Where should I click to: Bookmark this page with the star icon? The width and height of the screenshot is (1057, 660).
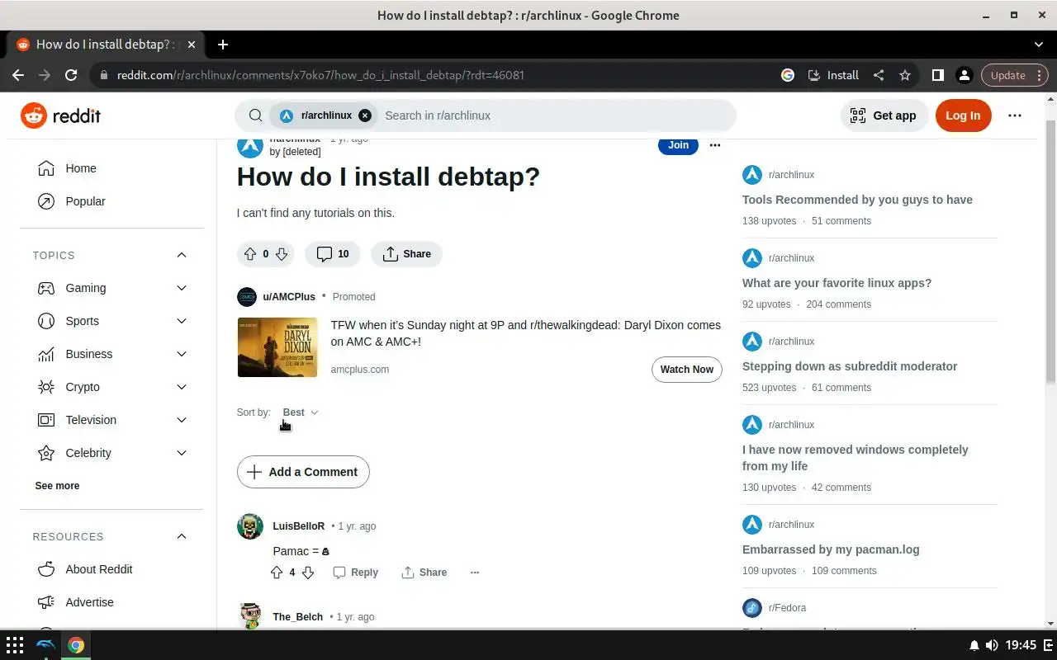point(905,75)
